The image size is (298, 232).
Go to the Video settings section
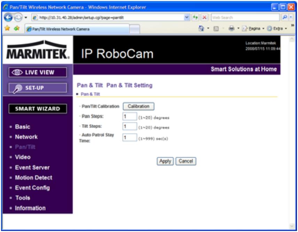(x=23, y=157)
